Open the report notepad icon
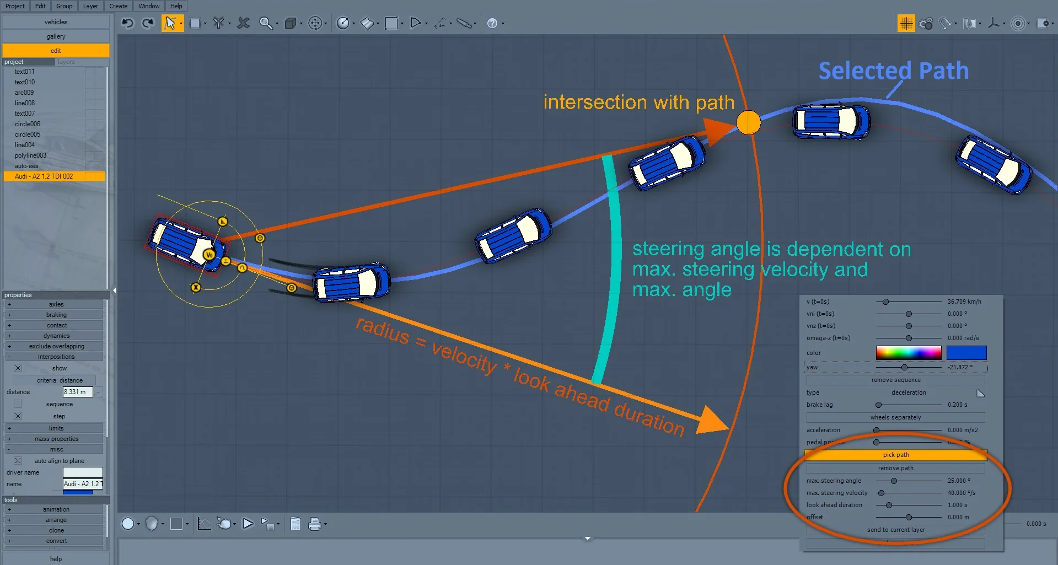The width and height of the screenshot is (1058, 565). click(296, 524)
